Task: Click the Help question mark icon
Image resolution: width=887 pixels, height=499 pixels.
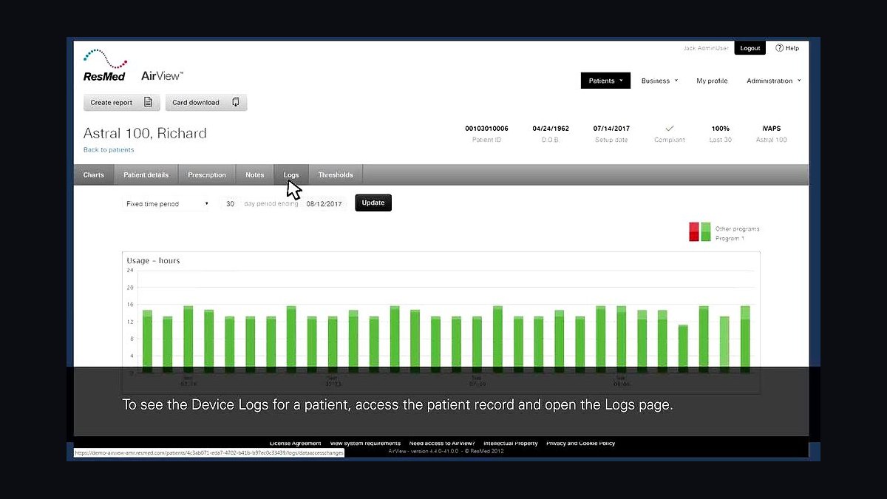Action: tap(779, 48)
